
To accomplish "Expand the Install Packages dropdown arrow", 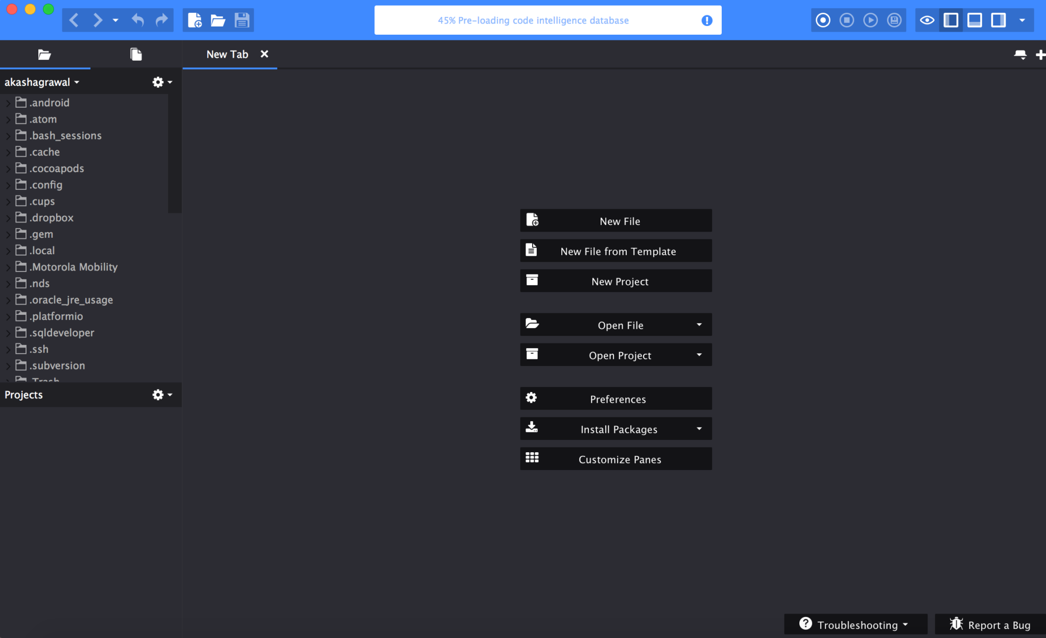I will [699, 429].
